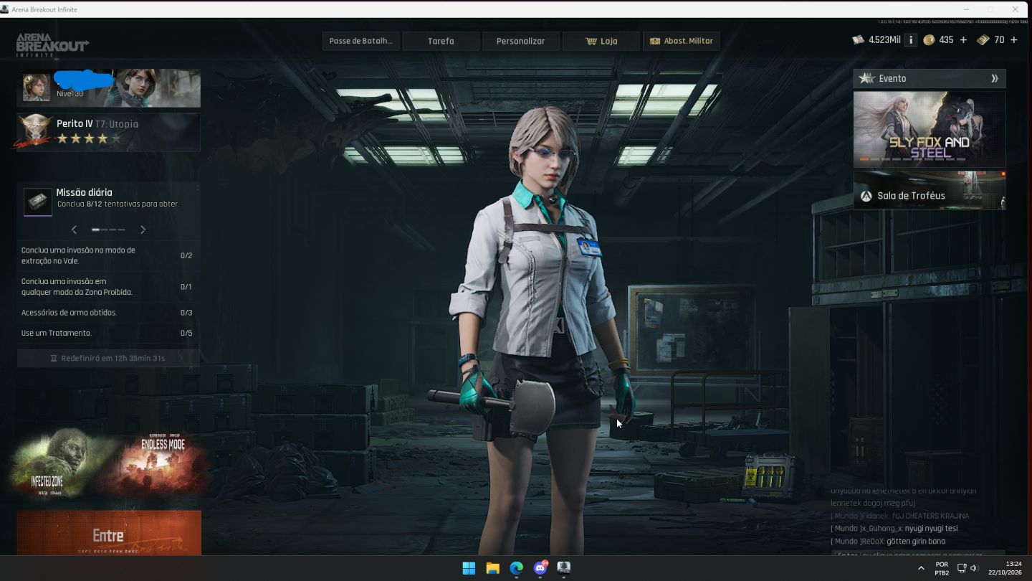
Task: Click the Missão diária reward crate icon
Action: point(38,202)
